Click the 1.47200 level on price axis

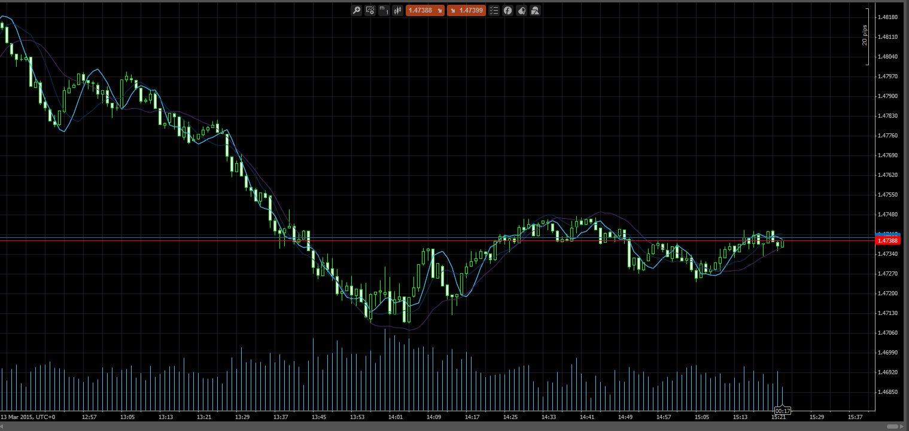tap(887, 294)
